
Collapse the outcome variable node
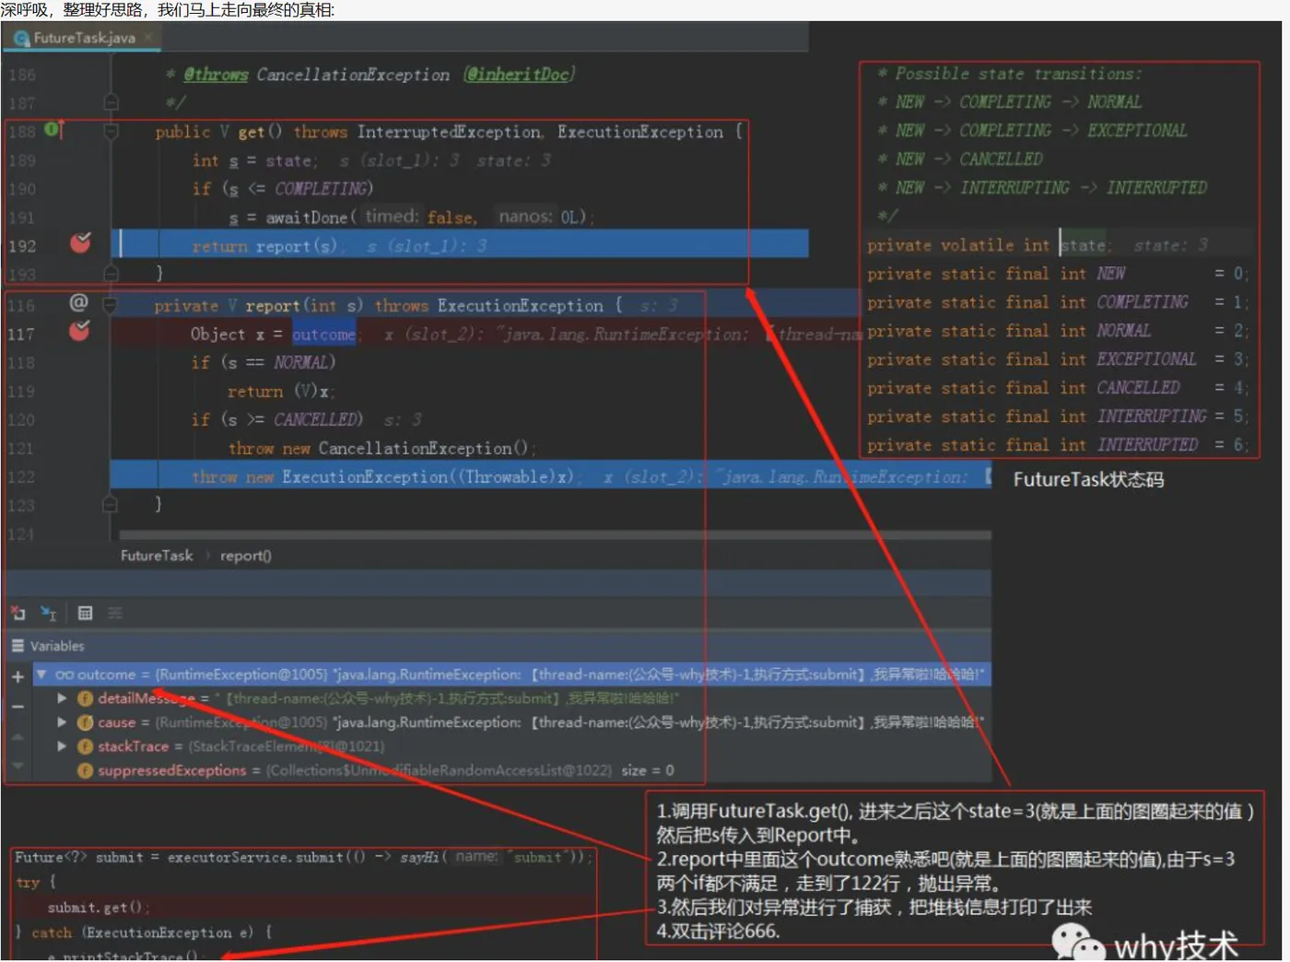click(41, 675)
